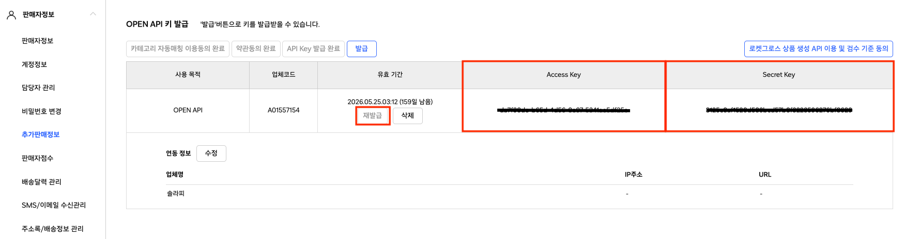Click the redacted Access Key value
Viewport: 905px width, 239px height.
[563, 110]
